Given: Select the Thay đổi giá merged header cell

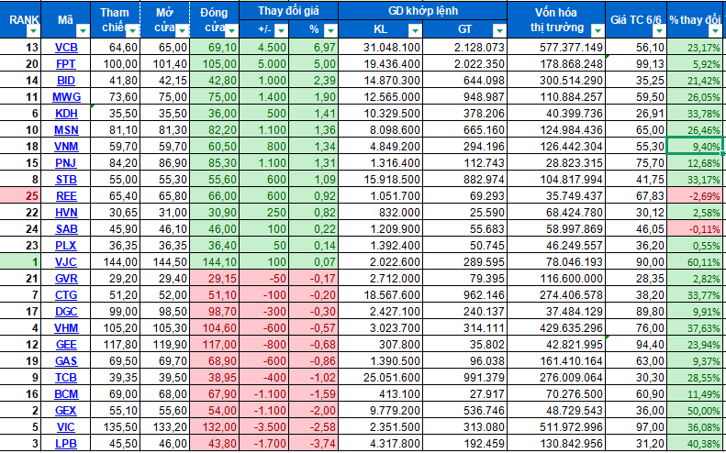Looking at the screenshot, I should coord(289,11).
